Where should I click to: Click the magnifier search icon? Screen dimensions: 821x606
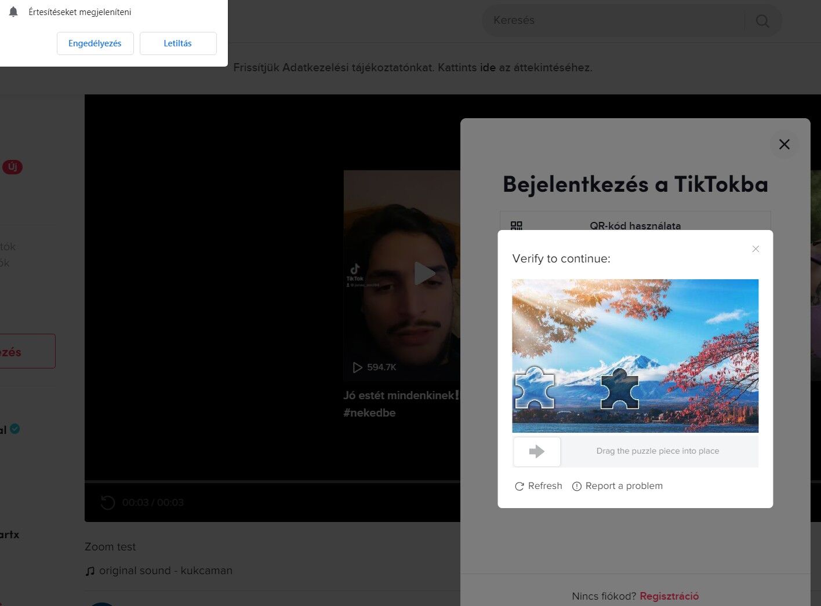pyautogui.click(x=762, y=21)
